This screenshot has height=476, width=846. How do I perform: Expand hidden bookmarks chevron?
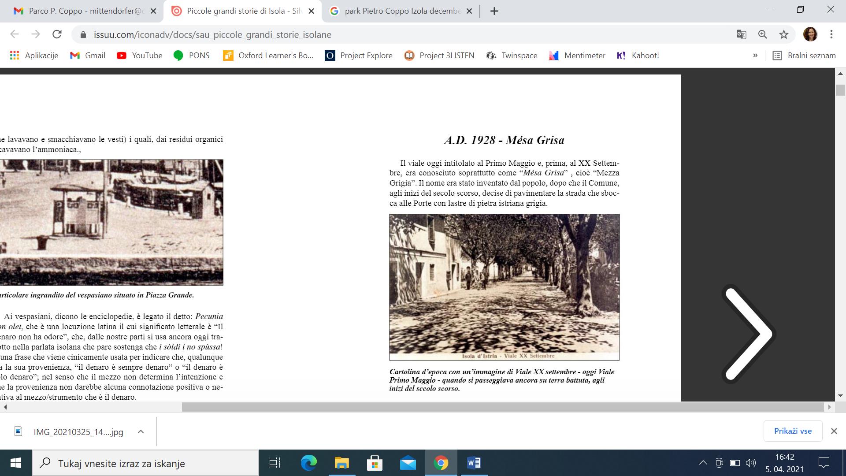(x=755, y=56)
